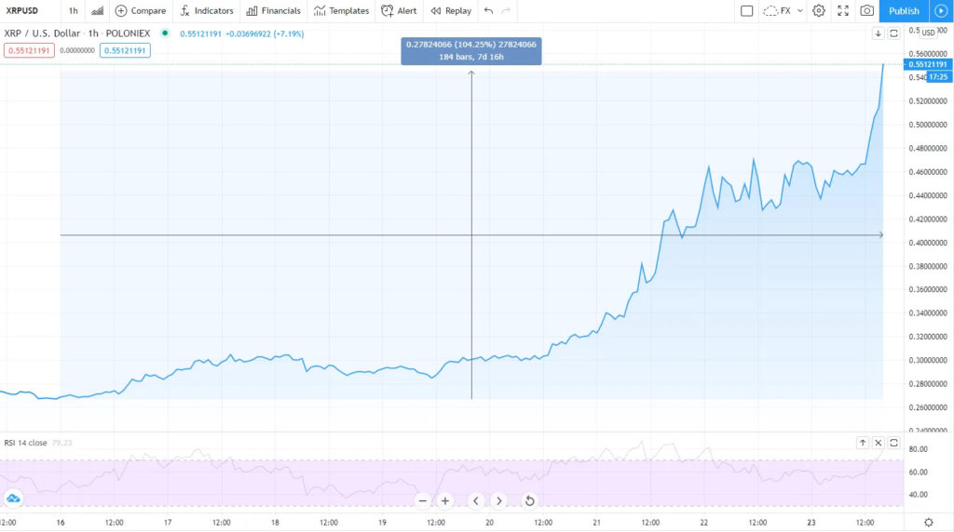Click the chart settings gear icon
Screen dimensions: 954x532
pos(819,11)
